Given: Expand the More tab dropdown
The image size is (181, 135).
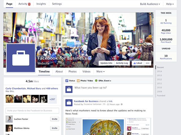Looking at the screenshot, I should (x=100, y=71).
